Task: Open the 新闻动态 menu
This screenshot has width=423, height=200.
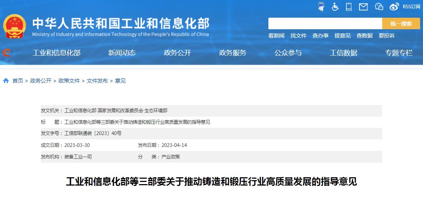Action: click(x=122, y=53)
